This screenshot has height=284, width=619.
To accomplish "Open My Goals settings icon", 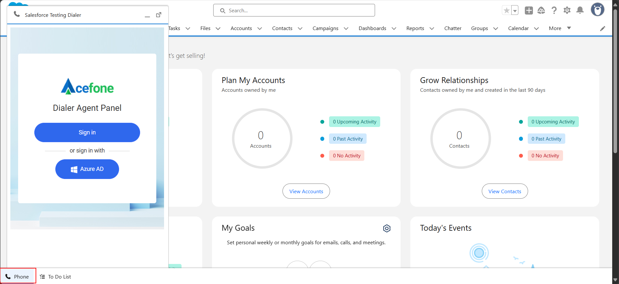I will point(387,228).
